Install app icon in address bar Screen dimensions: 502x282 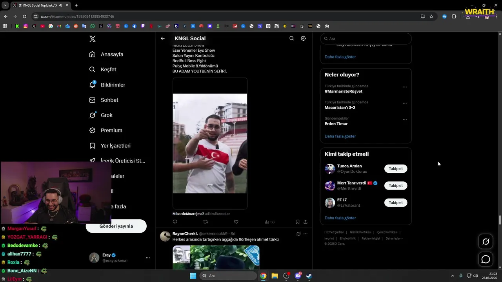point(423,16)
